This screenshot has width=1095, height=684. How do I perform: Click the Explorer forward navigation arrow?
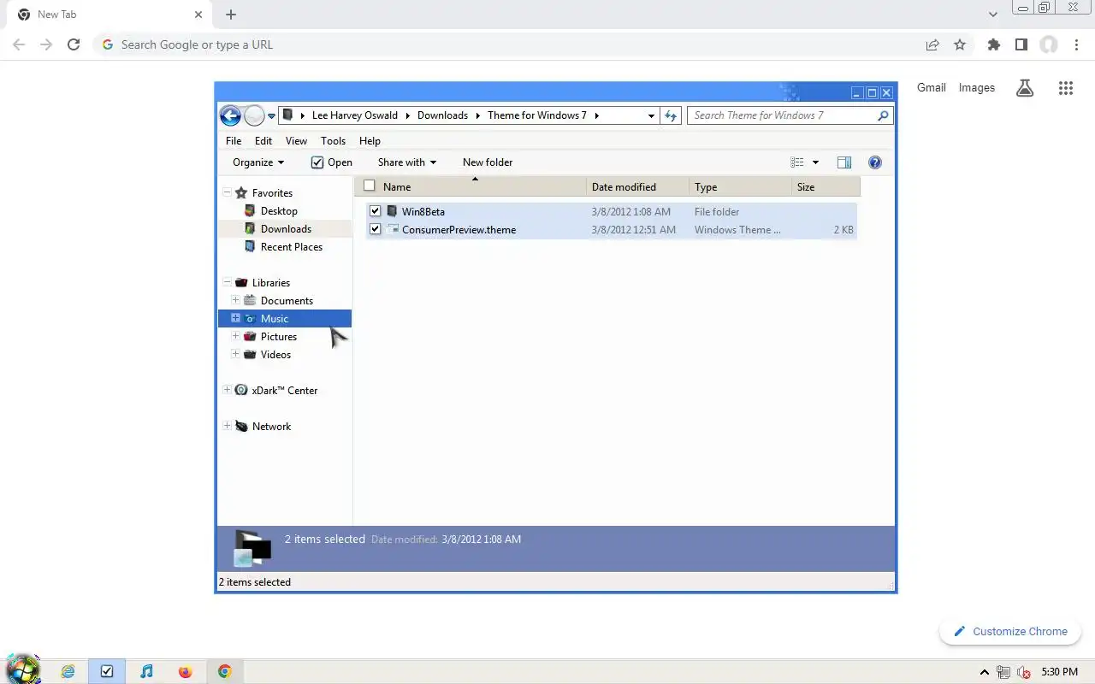click(254, 115)
